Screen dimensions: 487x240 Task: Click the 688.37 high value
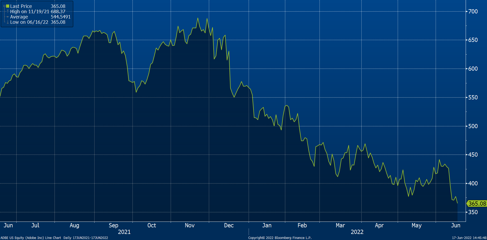click(x=58, y=11)
